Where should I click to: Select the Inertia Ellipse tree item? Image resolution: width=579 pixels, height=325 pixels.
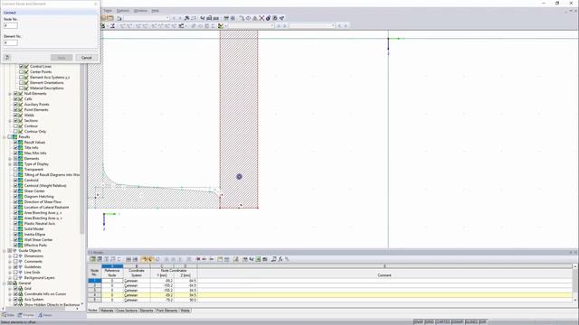34,235
